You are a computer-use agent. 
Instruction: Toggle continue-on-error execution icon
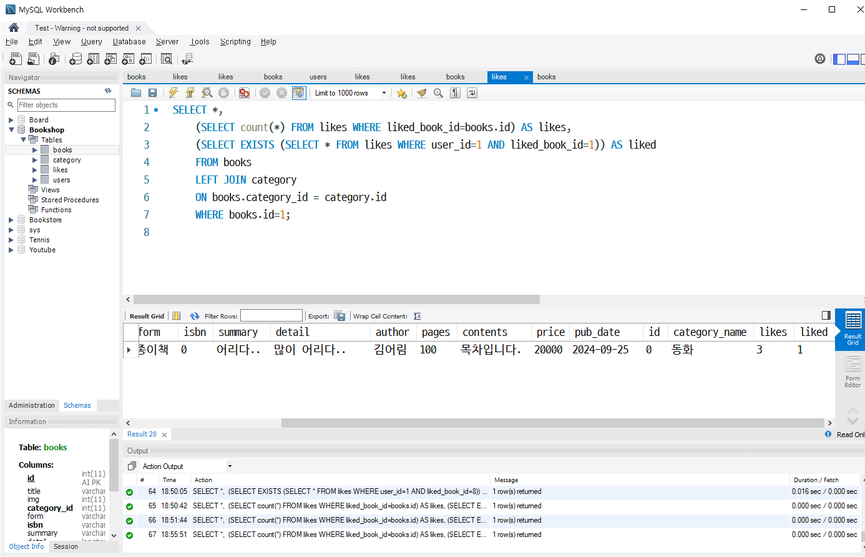(x=245, y=93)
